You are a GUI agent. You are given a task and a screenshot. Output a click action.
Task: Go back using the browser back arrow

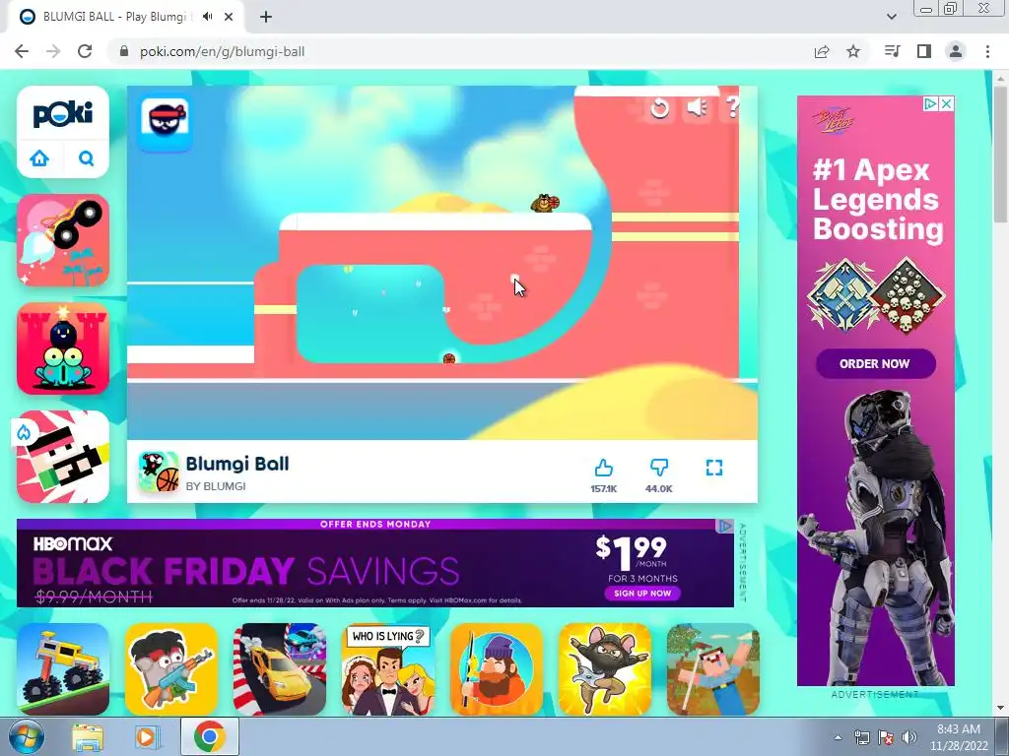22,51
